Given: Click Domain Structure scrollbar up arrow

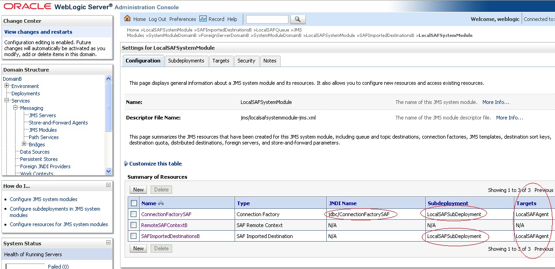Looking at the screenshot, I should pyautogui.click(x=108, y=79).
